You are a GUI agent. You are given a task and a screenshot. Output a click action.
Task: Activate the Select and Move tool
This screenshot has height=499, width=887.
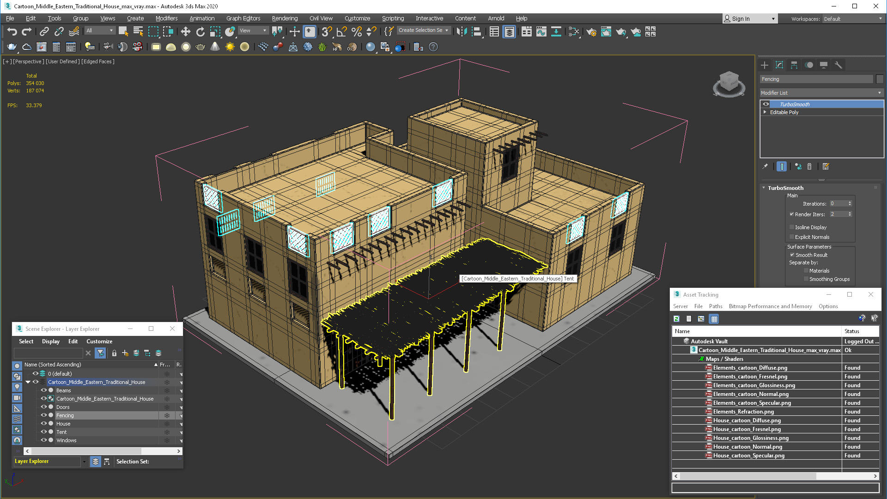point(185,31)
